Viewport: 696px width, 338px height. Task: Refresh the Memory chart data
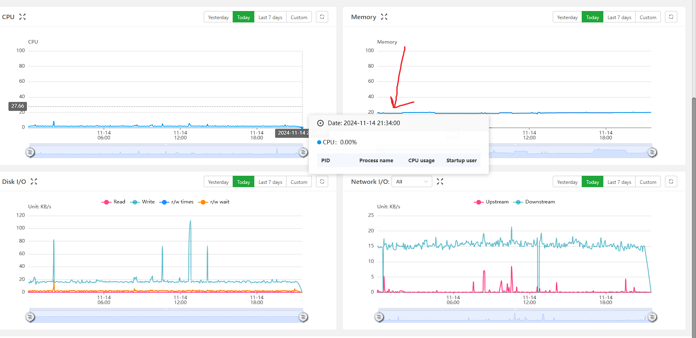point(671,17)
